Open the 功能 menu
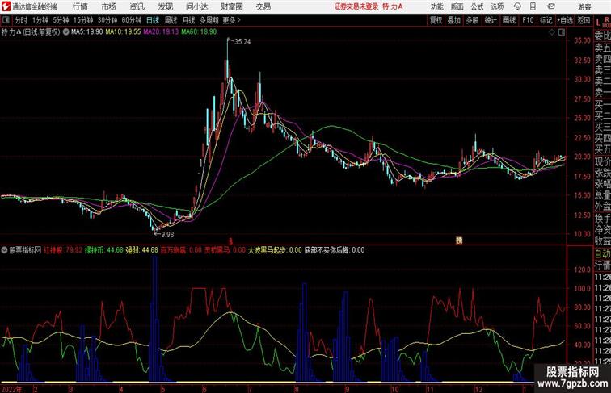 [436, 6]
